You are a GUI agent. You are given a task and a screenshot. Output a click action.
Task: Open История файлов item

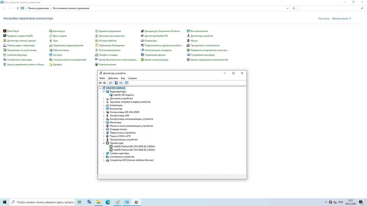(x=106, y=41)
